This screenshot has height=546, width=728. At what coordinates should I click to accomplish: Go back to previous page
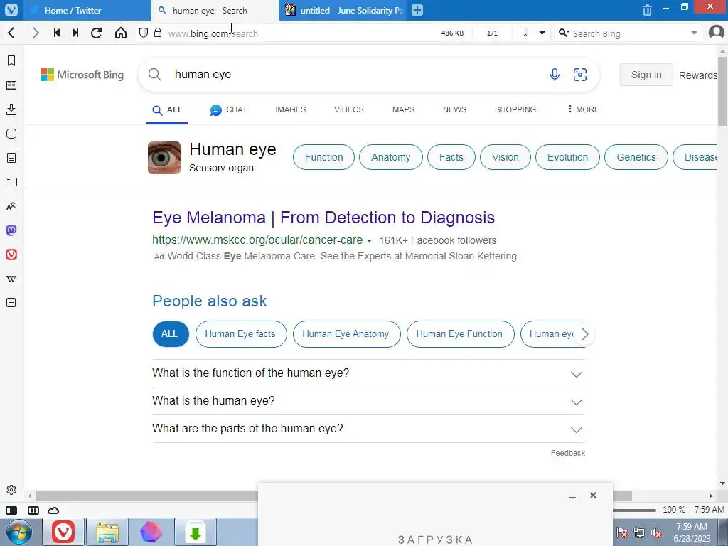(11, 33)
